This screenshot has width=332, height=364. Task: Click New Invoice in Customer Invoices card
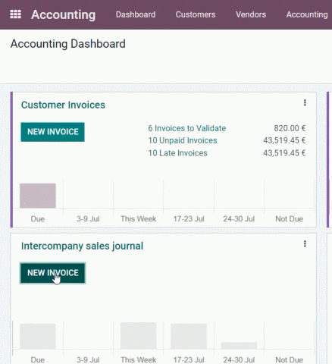[52, 132]
